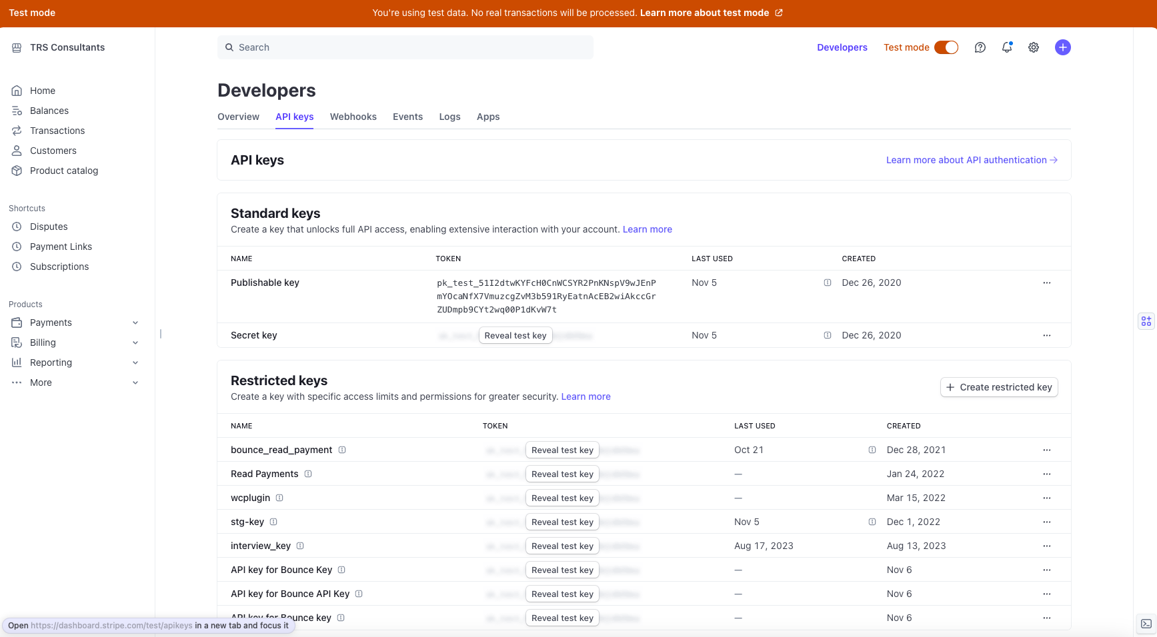
Task: Click Learn more link under Restricted keys
Action: pos(586,396)
